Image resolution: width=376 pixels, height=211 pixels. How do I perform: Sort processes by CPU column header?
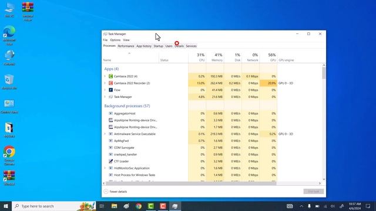(x=197, y=57)
